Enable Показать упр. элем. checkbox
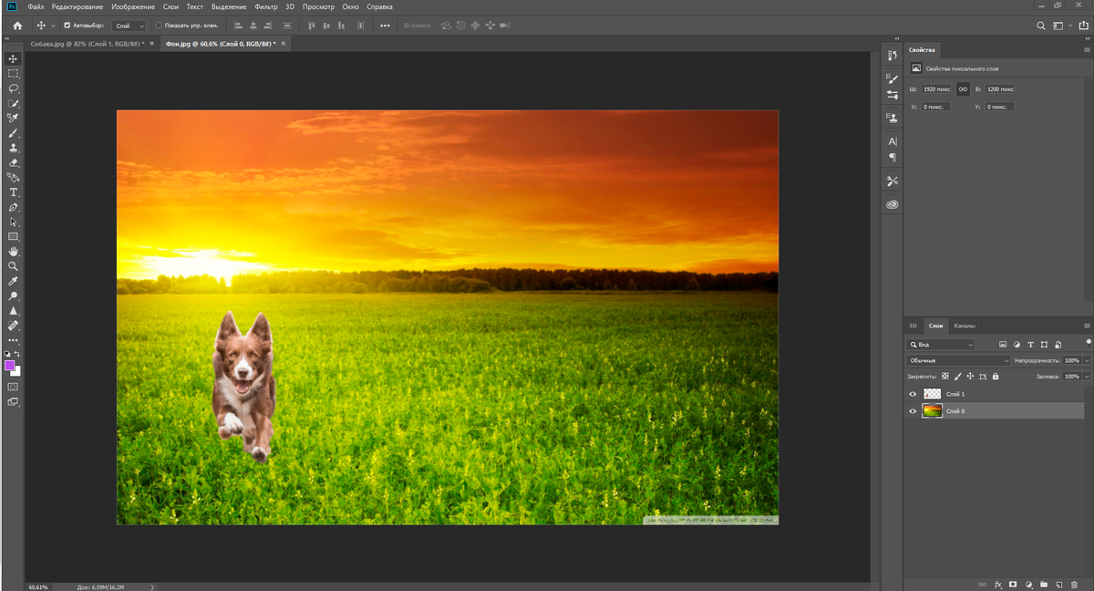This screenshot has width=1094, height=591. coord(159,26)
